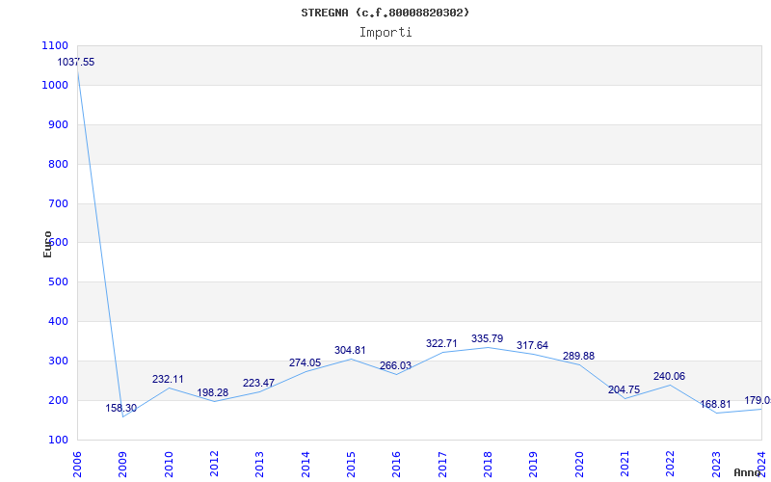Click the 1000 y-axis label
771x482 pixels.
[55, 85]
